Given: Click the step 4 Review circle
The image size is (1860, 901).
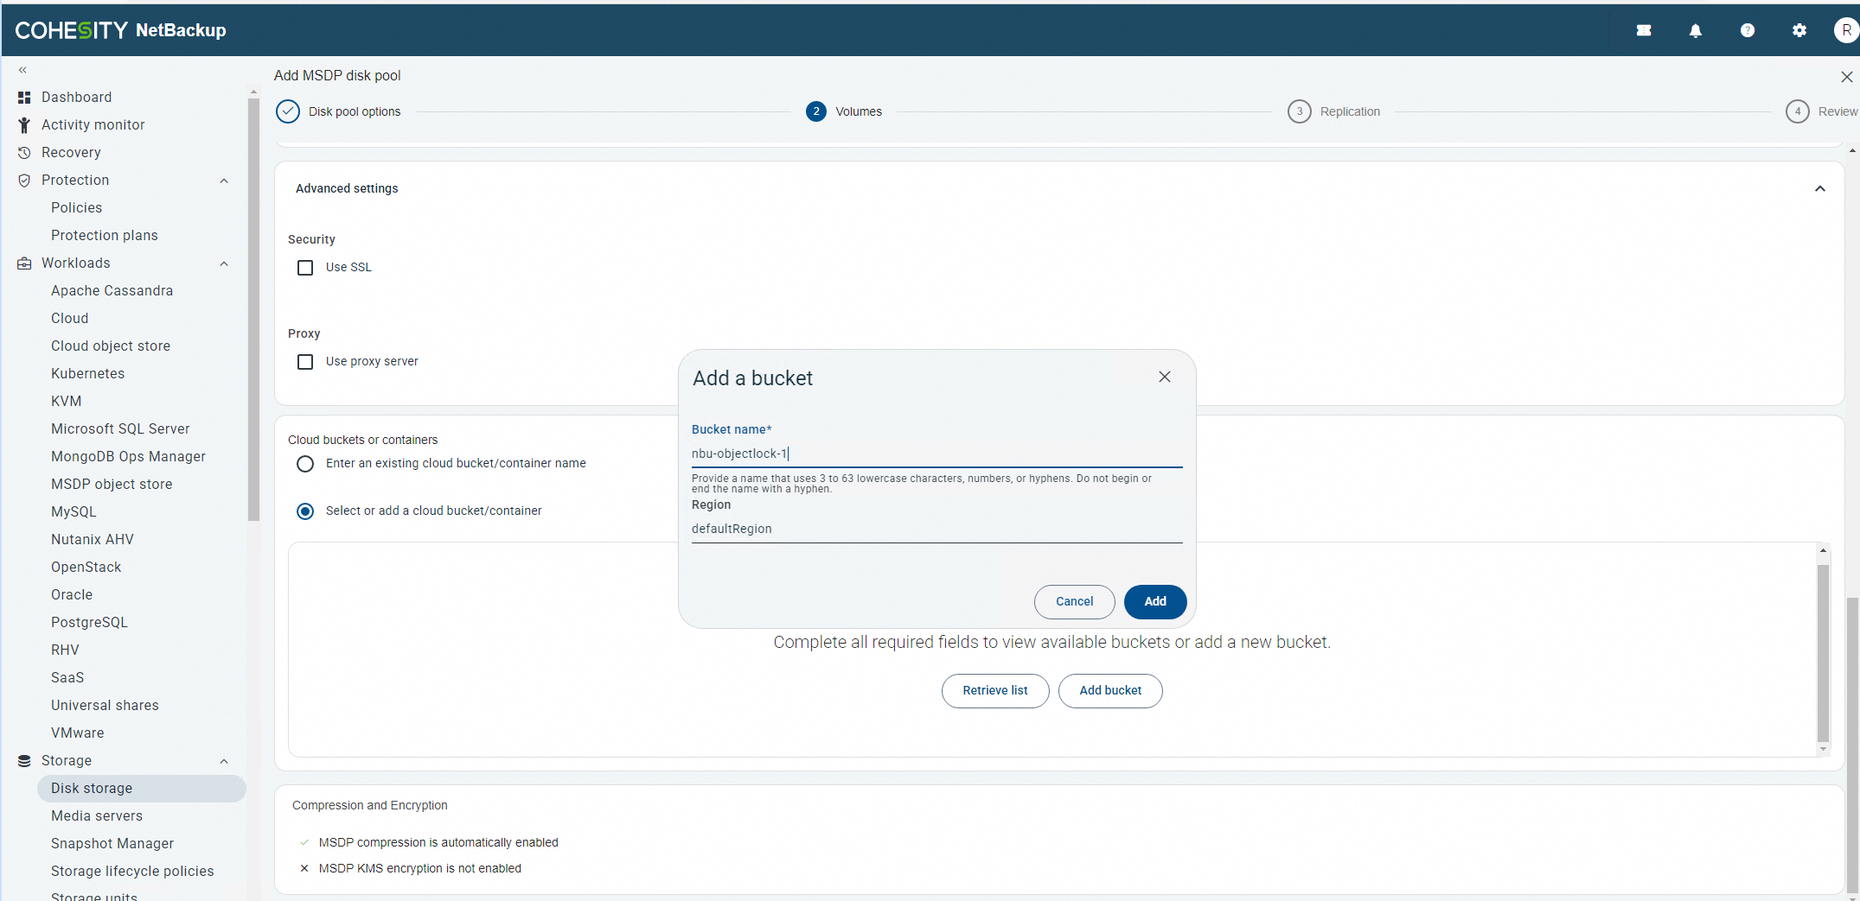Looking at the screenshot, I should (x=1798, y=111).
